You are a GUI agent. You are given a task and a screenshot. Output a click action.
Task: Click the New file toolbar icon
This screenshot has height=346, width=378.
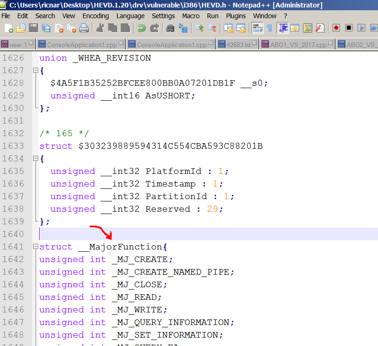(8, 28)
